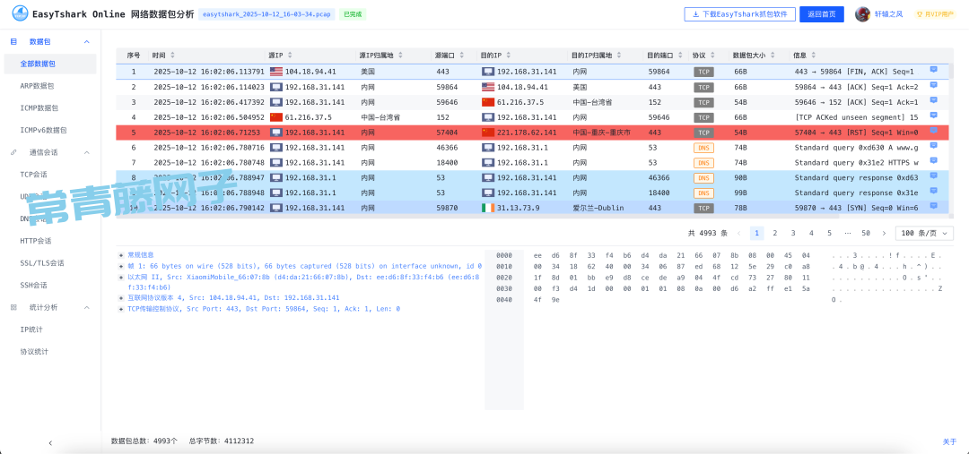The image size is (969, 454).
Task: Collapse the 通信会话 sidebar section
Action: click(x=86, y=152)
